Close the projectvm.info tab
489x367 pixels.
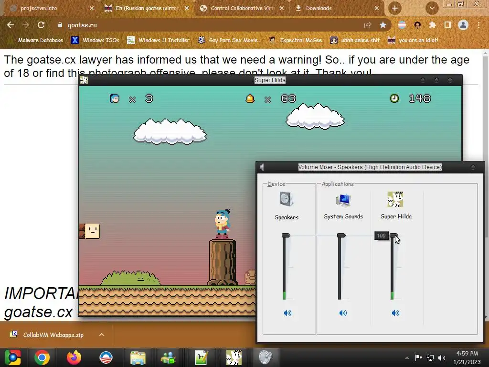(x=91, y=9)
